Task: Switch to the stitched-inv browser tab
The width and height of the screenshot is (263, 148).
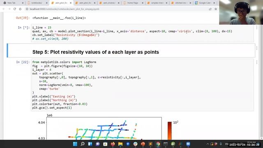Action: (181, 3)
